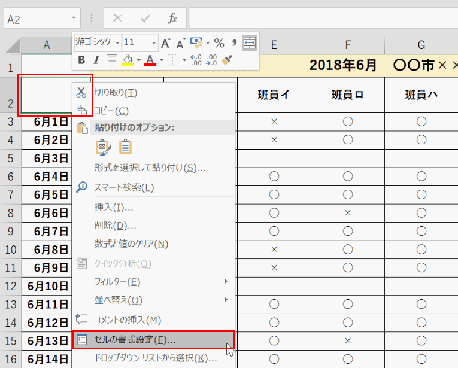Expand borders dropdown arrow
Image resolution: width=458 pixels, height=368 pixels.
click(x=184, y=60)
